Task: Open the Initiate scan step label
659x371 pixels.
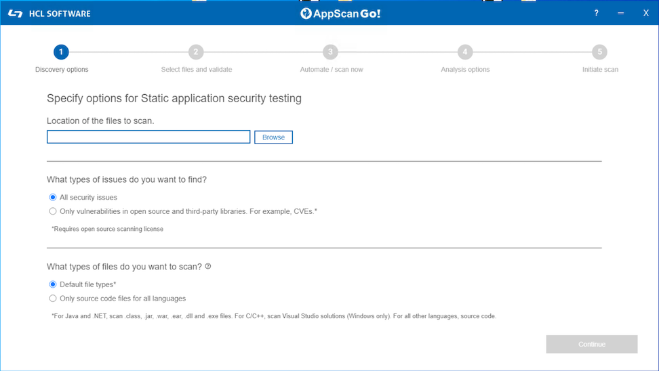Action: pyautogui.click(x=599, y=69)
